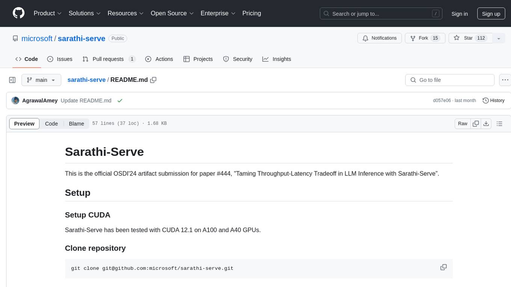Image resolution: width=511 pixels, height=287 pixels.
Task: Copy raw file contents
Action: pos(476,124)
